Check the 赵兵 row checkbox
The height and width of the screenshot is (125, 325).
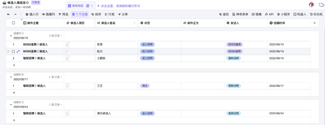click(x=13, y=51)
